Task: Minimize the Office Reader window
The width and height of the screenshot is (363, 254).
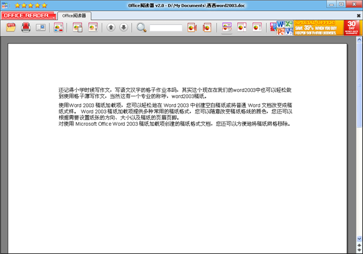Action: 332,4
